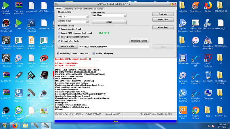230x129 pixels.
Task: Open iTunes desktop icon
Action: tap(195, 42)
